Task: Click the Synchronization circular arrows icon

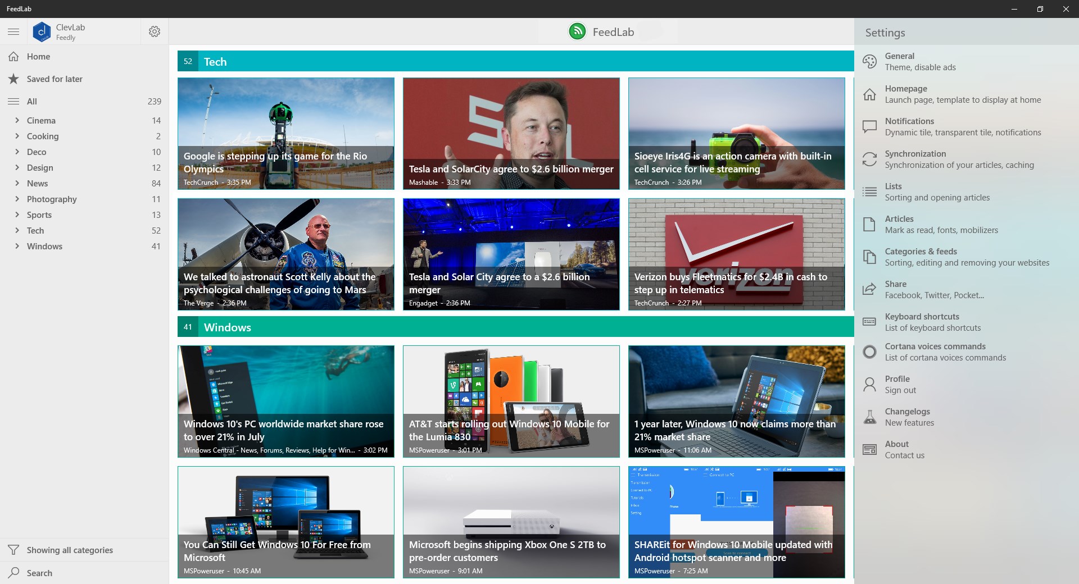Action: coord(869,159)
